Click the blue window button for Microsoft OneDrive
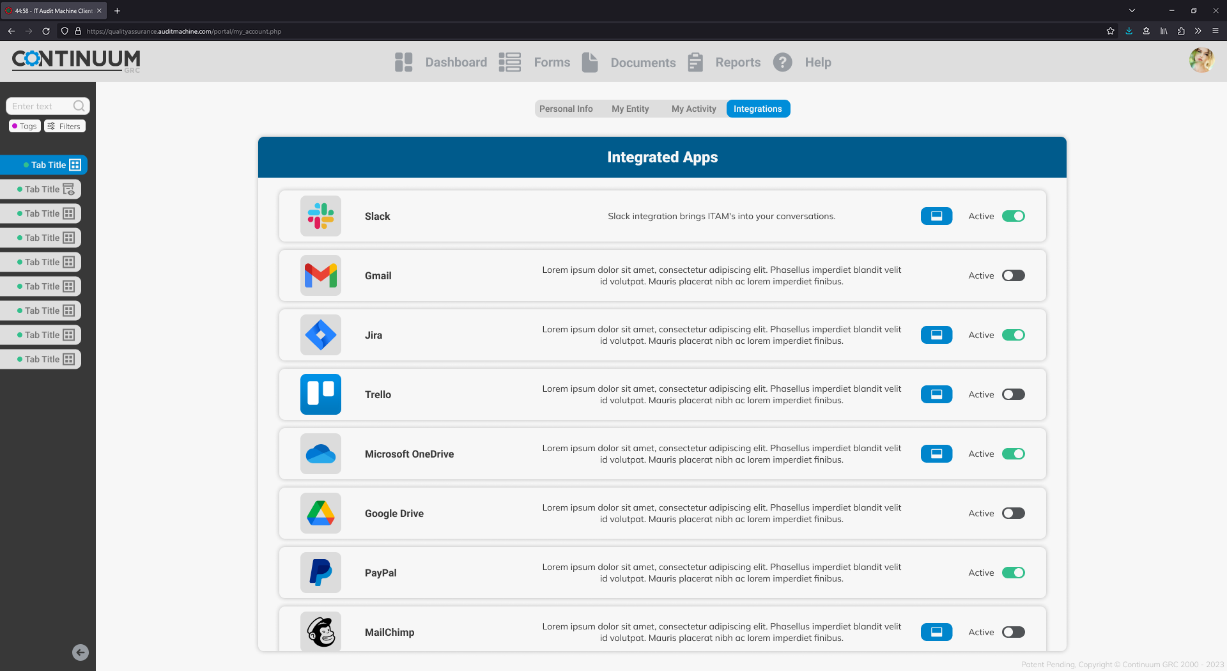1227x671 pixels. click(x=936, y=454)
